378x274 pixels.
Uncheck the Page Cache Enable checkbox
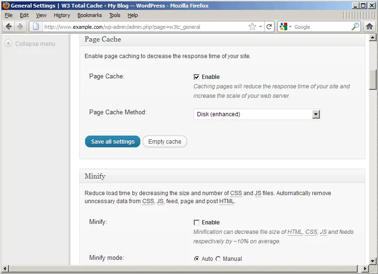click(197, 77)
